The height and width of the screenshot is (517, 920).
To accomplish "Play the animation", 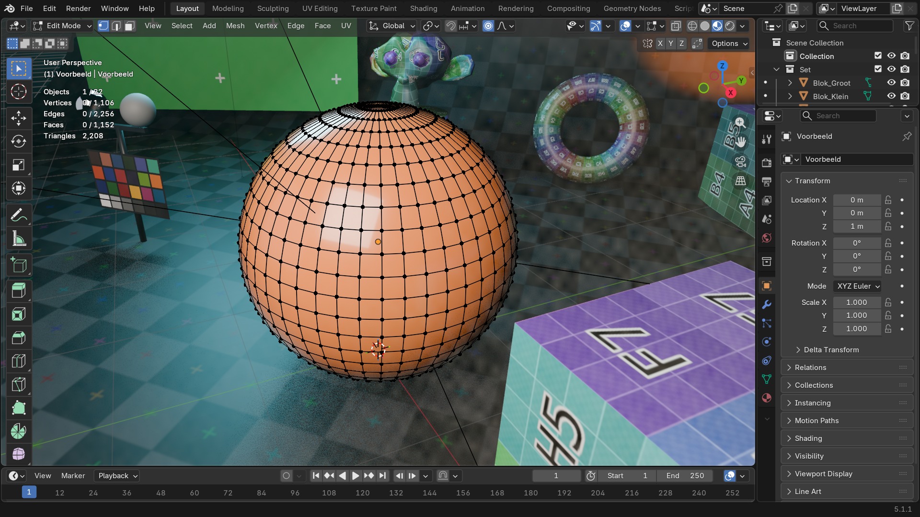I will tap(356, 476).
